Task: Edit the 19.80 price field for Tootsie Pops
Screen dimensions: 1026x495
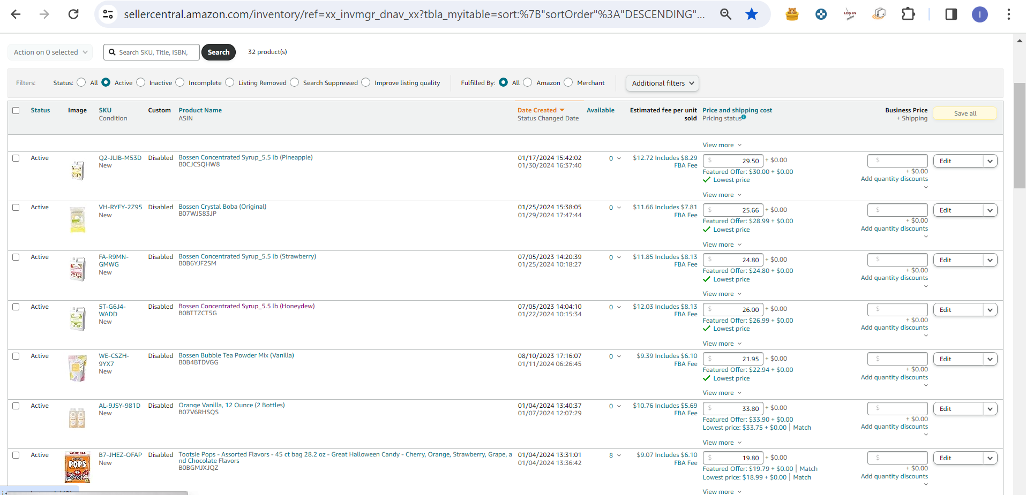Action: click(733, 458)
